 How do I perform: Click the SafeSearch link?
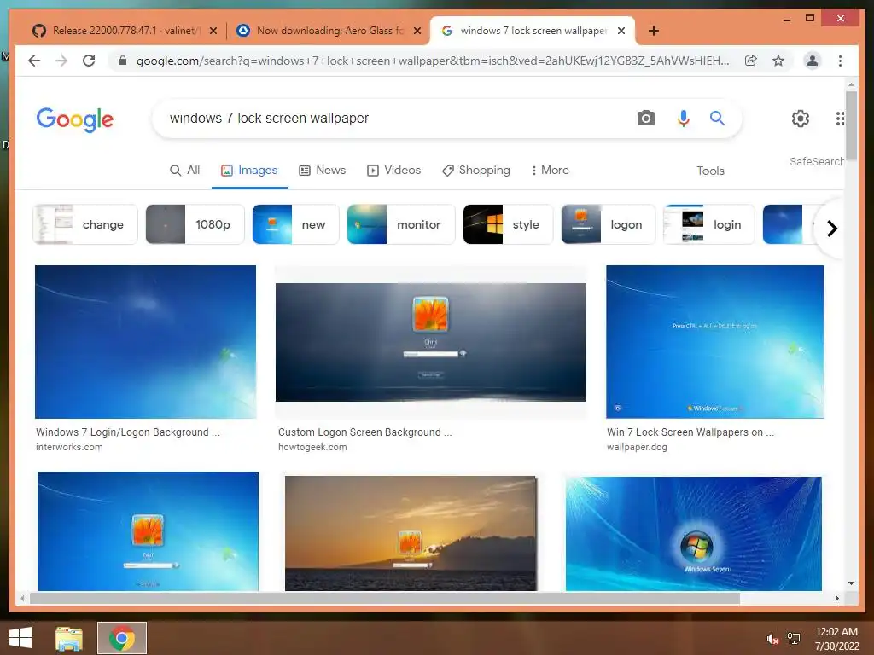pos(816,161)
